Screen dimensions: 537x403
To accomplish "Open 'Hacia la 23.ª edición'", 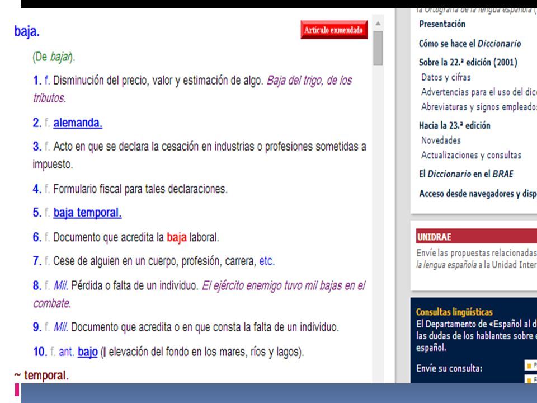I will click(x=454, y=125).
